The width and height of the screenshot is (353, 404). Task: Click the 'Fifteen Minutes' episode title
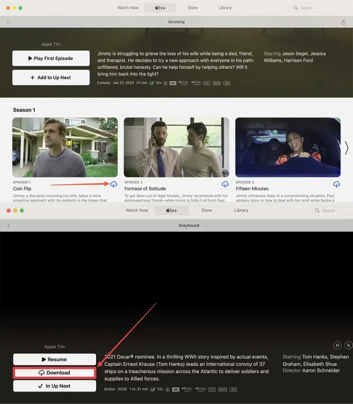point(252,189)
